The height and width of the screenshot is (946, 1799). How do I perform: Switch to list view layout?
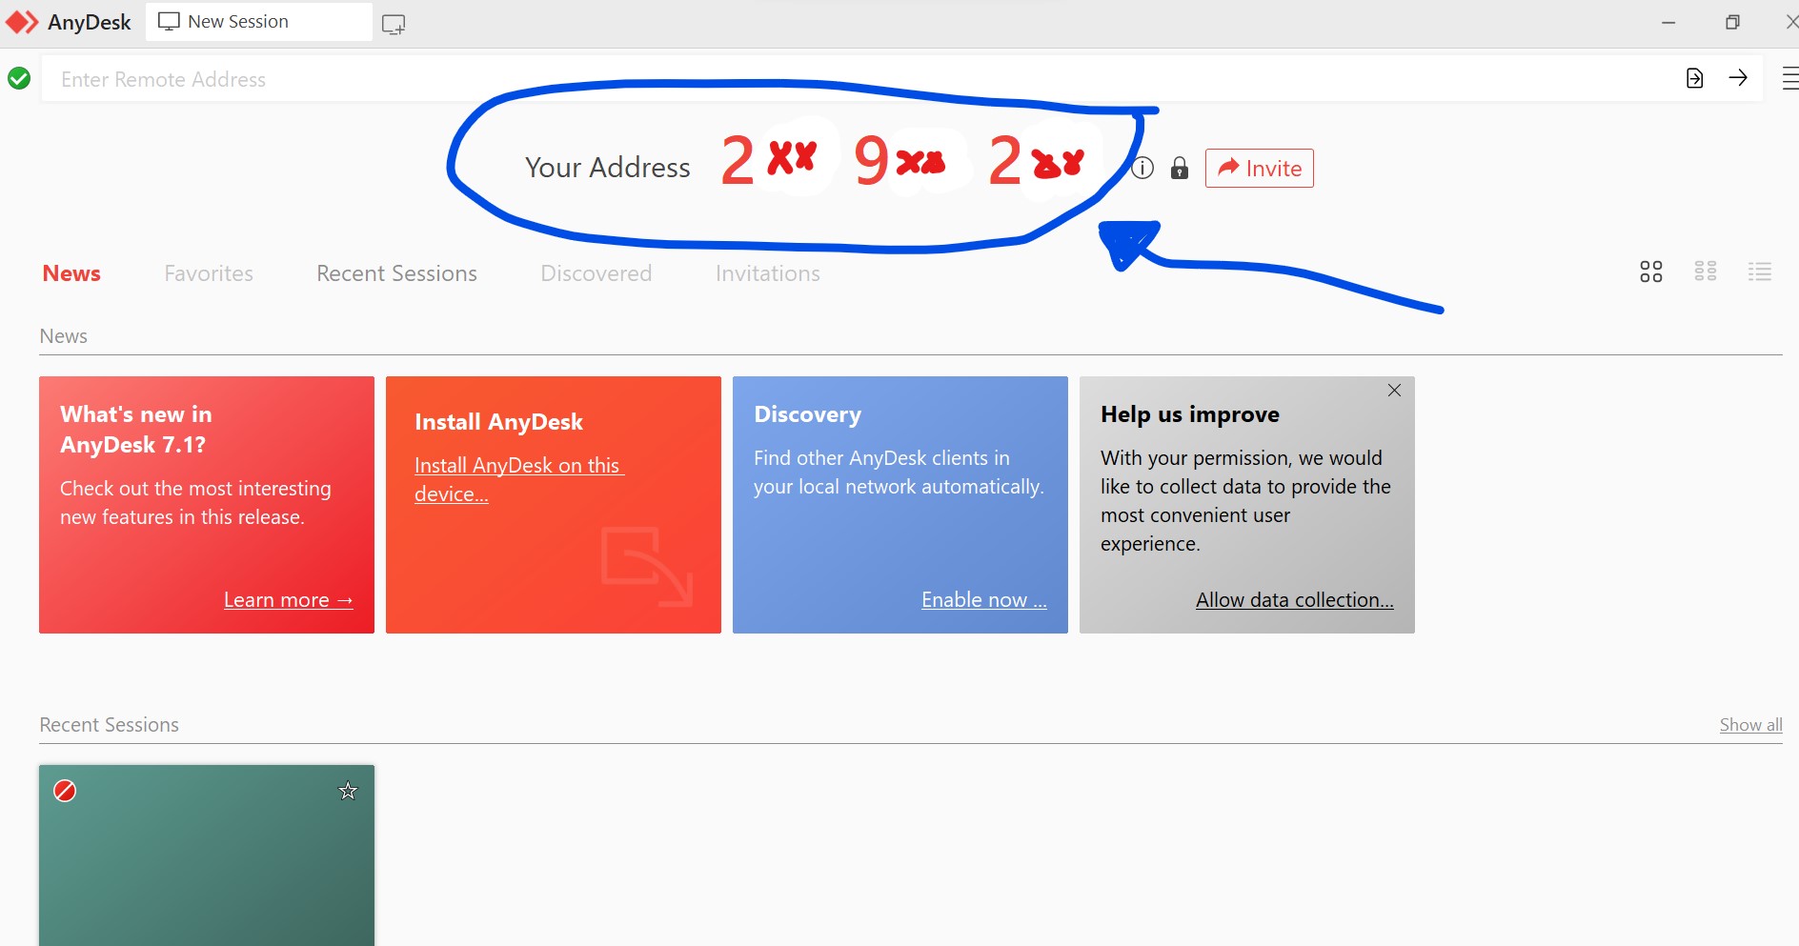coord(1760,272)
